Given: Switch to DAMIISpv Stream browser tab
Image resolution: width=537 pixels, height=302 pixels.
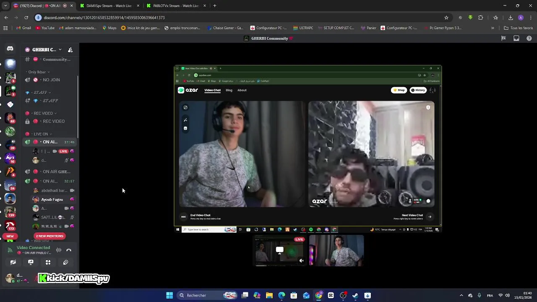Looking at the screenshot, I should tap(109, 6).
